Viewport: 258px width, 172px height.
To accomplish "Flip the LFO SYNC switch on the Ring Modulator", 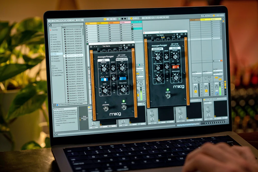I will (106, 108).
